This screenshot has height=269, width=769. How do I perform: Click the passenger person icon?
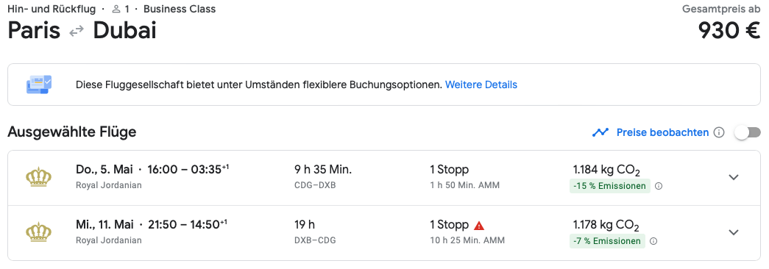tap(116, 9)
